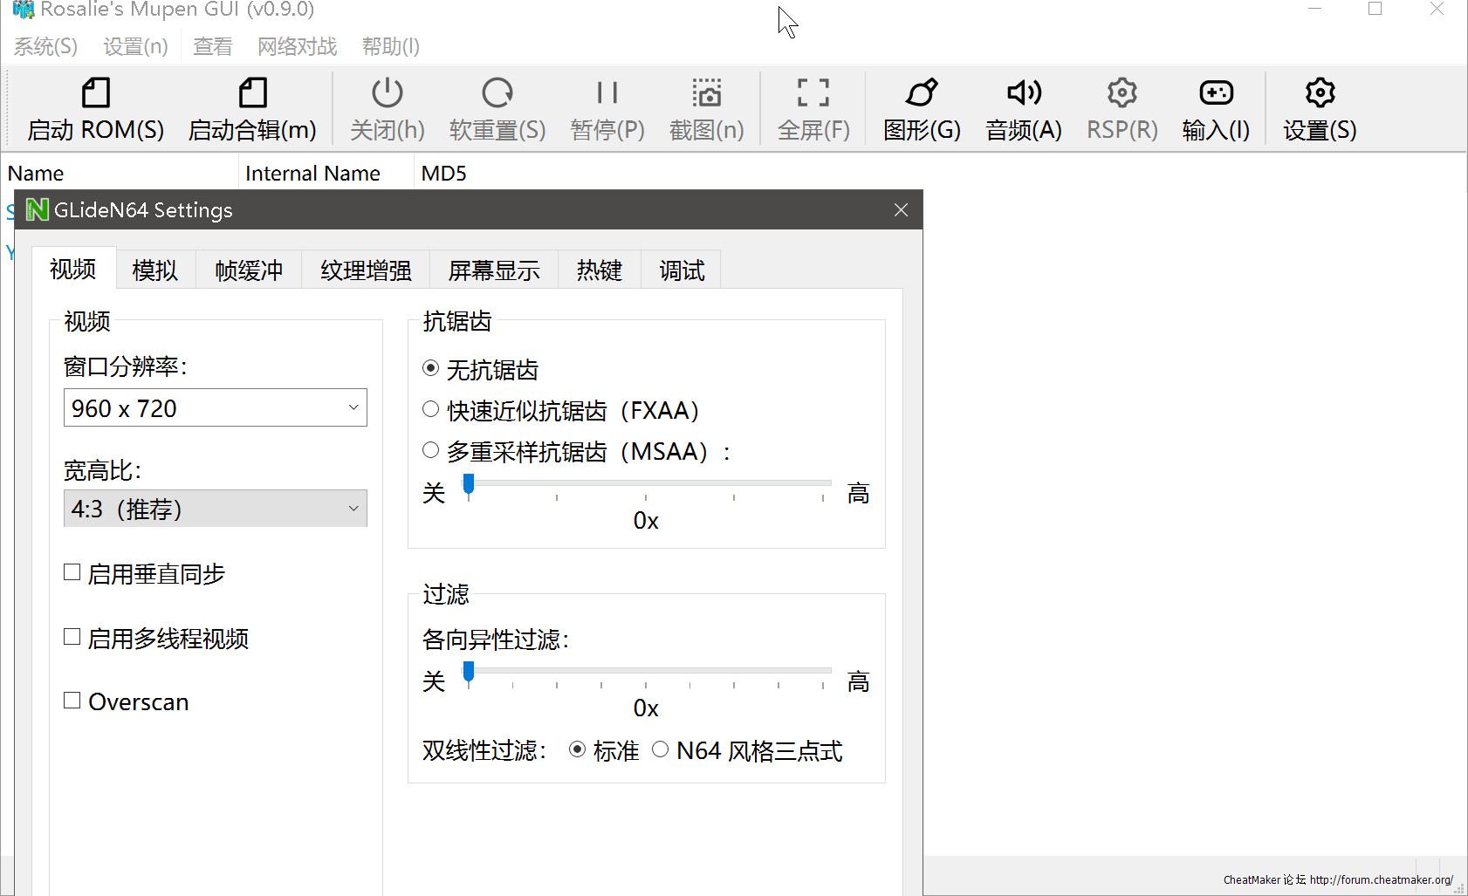Open the 帮助(l) menu
This screenshot has height=896, width=1468.
pos(391,46)
